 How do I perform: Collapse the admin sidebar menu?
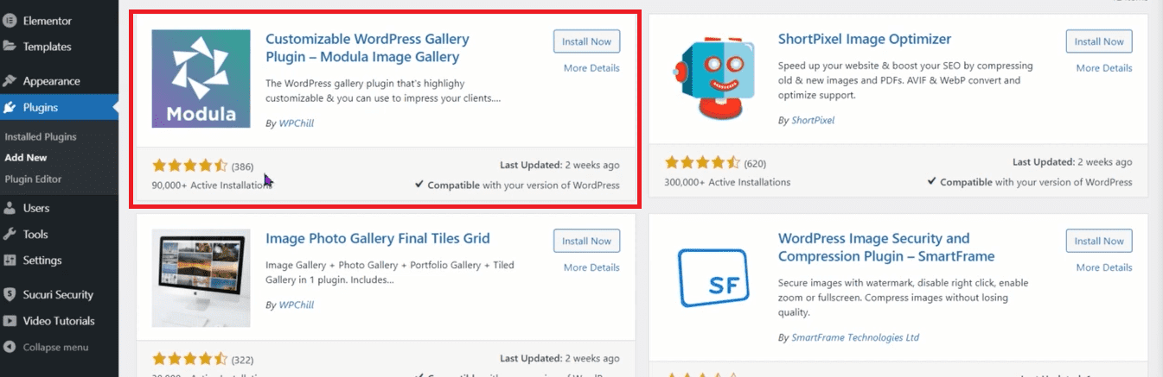(x=54, y=347)
